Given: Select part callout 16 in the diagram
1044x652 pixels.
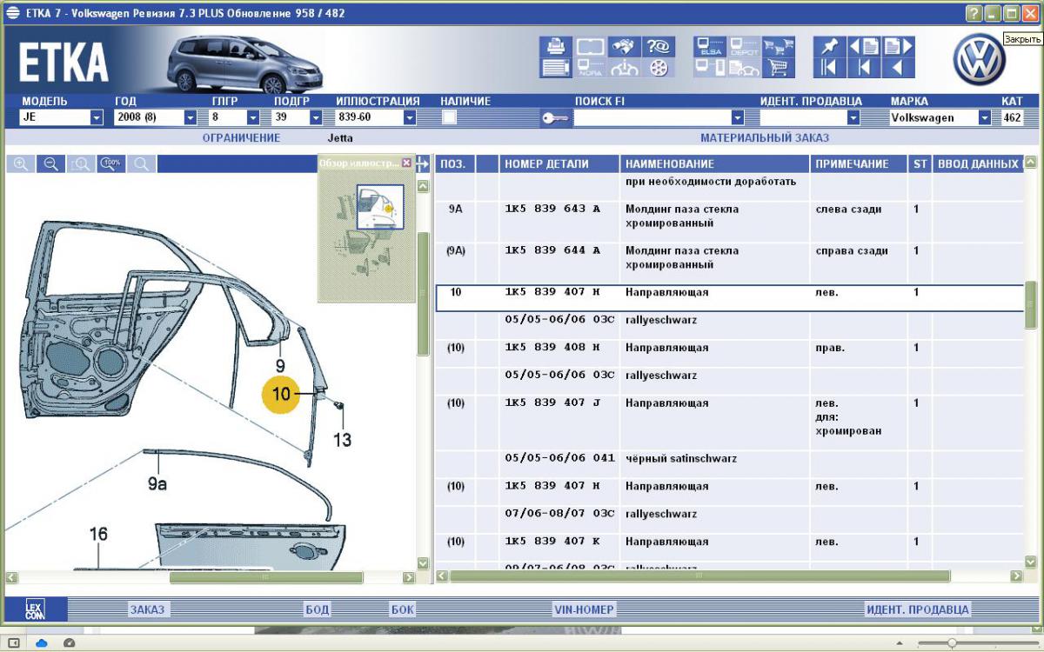Looking at the screenshot, I should tap(99, 534).
